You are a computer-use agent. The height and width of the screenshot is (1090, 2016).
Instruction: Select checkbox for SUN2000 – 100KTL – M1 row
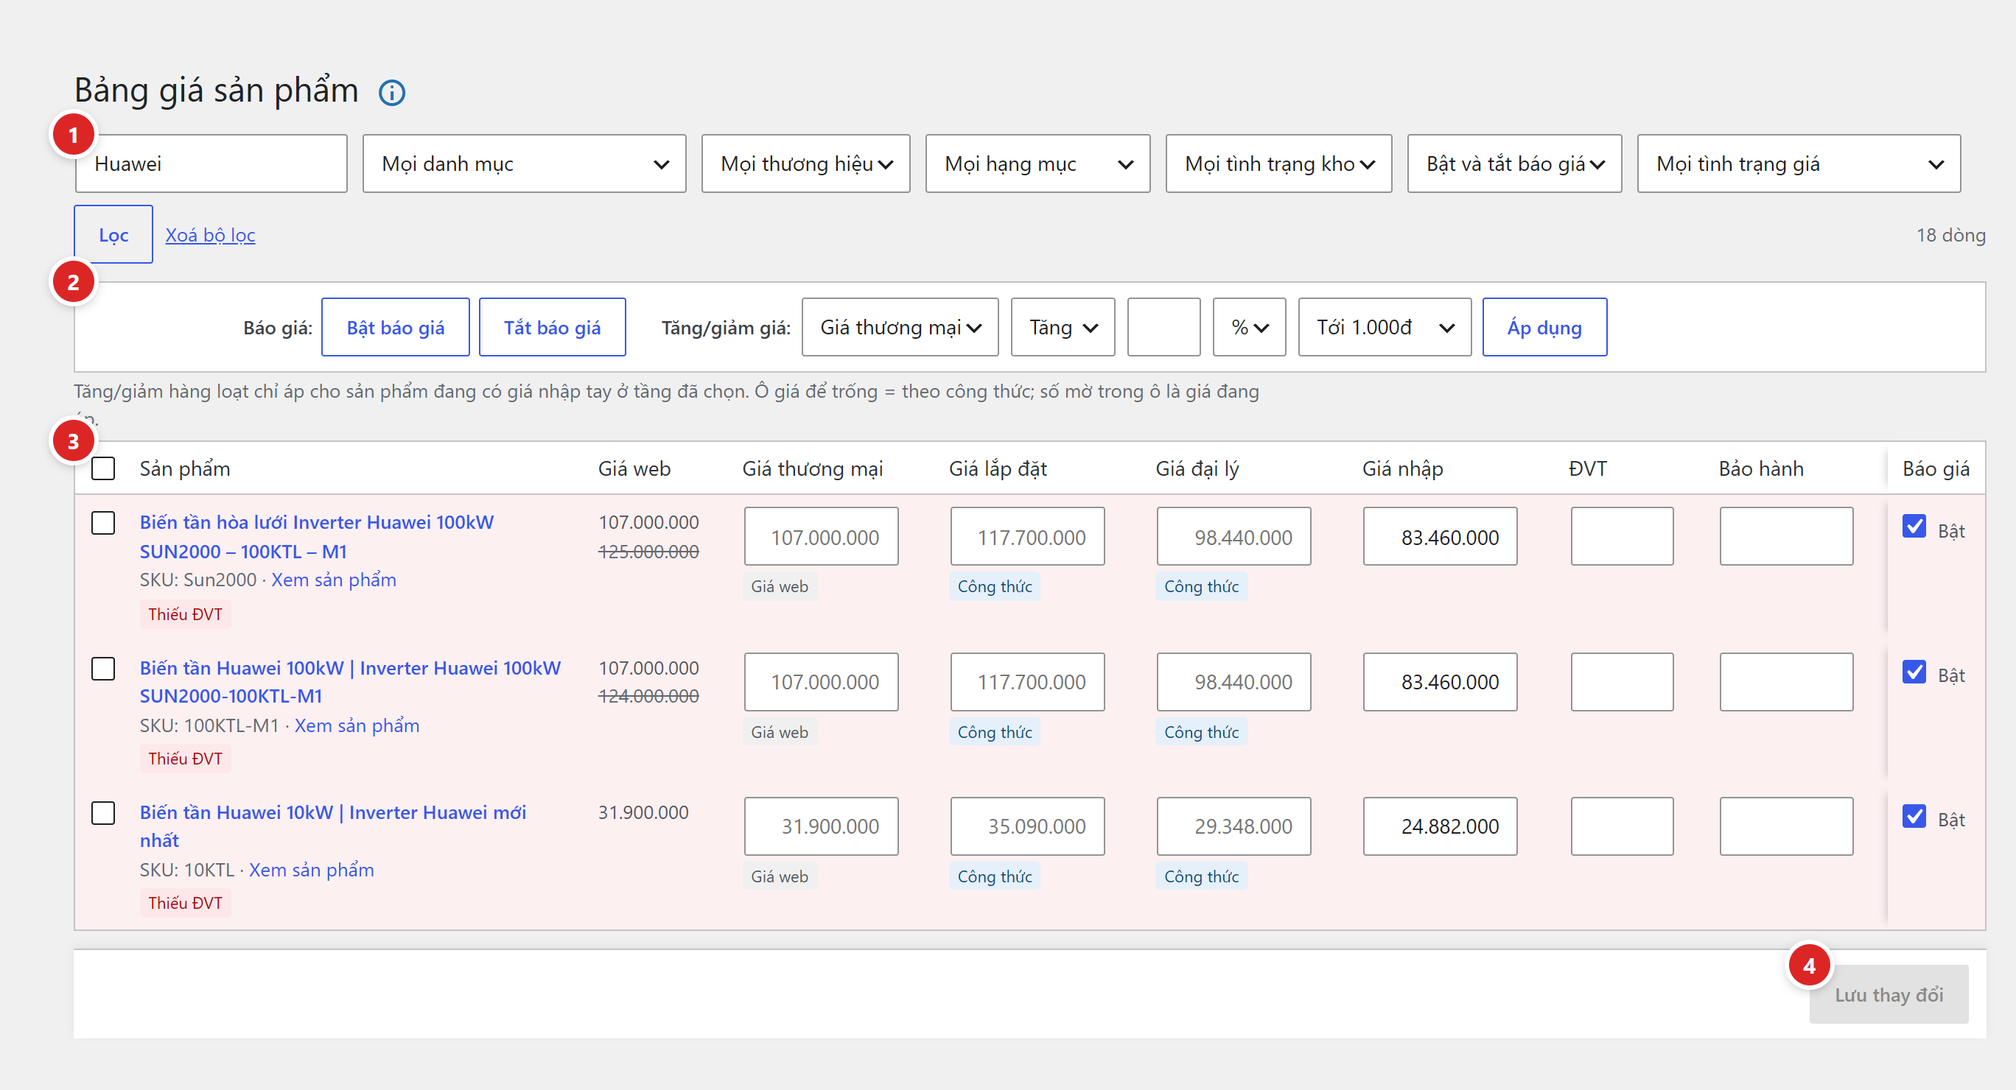(103, 523)
